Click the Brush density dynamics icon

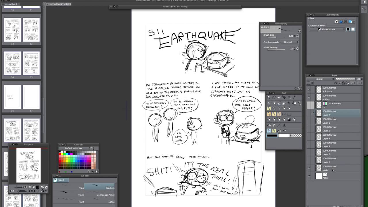tap(298, 49)
